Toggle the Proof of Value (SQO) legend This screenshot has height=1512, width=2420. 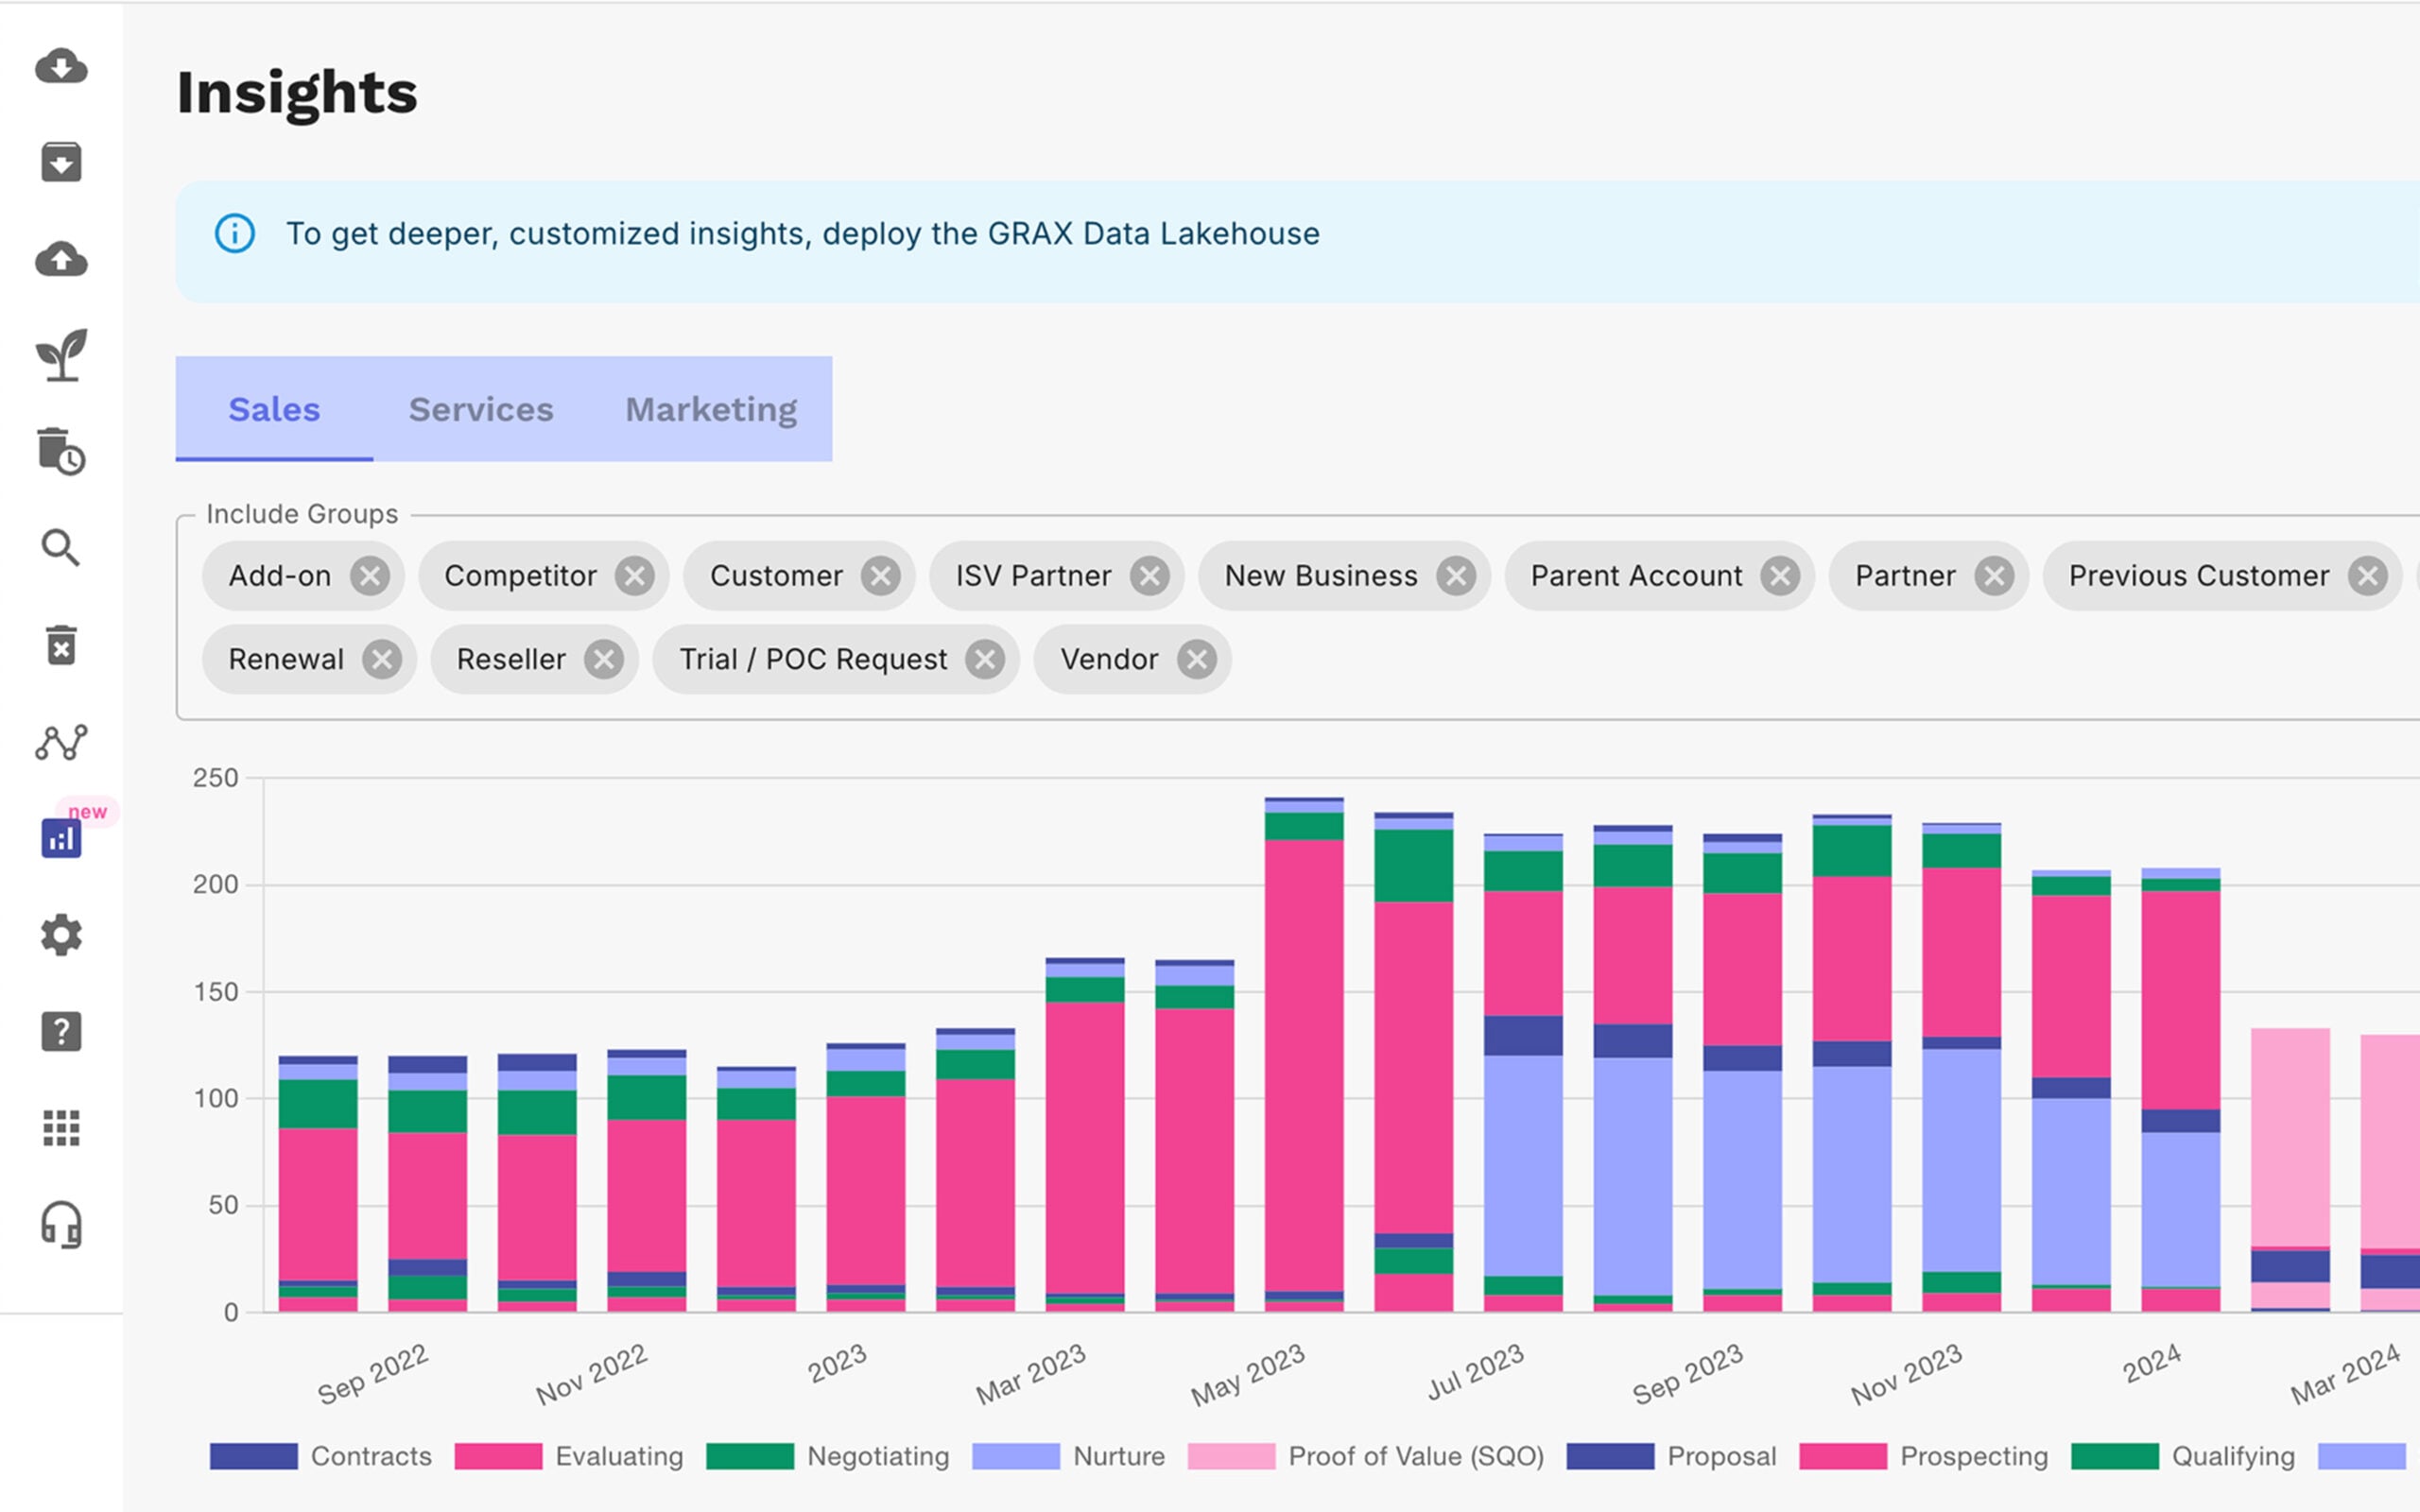click(1366, 1456)
